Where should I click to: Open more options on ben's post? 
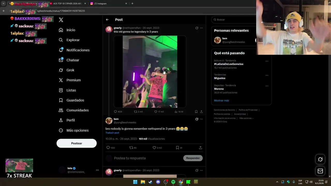(201, 119)
